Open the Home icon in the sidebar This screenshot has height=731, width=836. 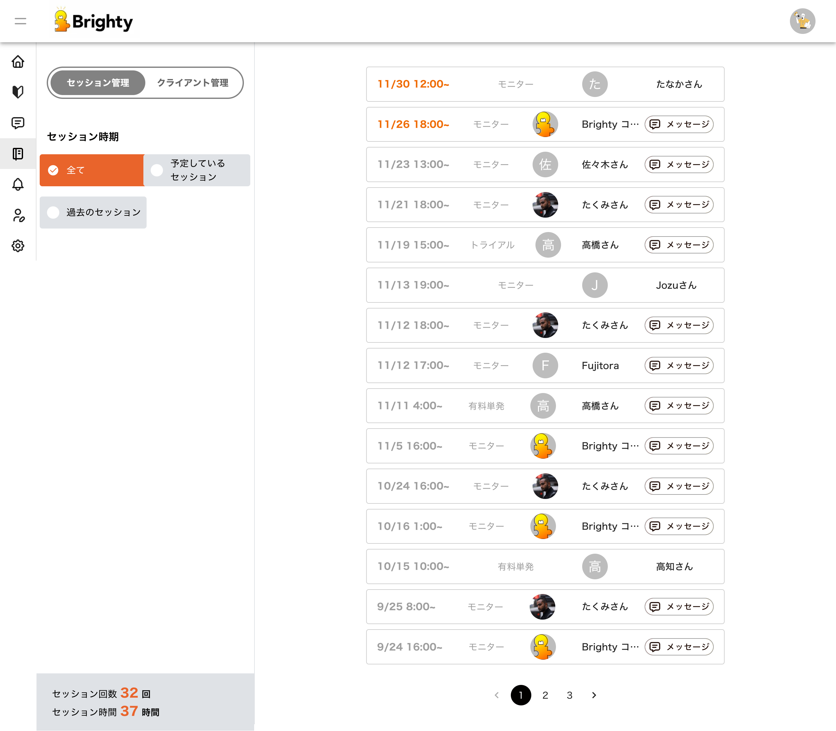(x=18, y=61)
